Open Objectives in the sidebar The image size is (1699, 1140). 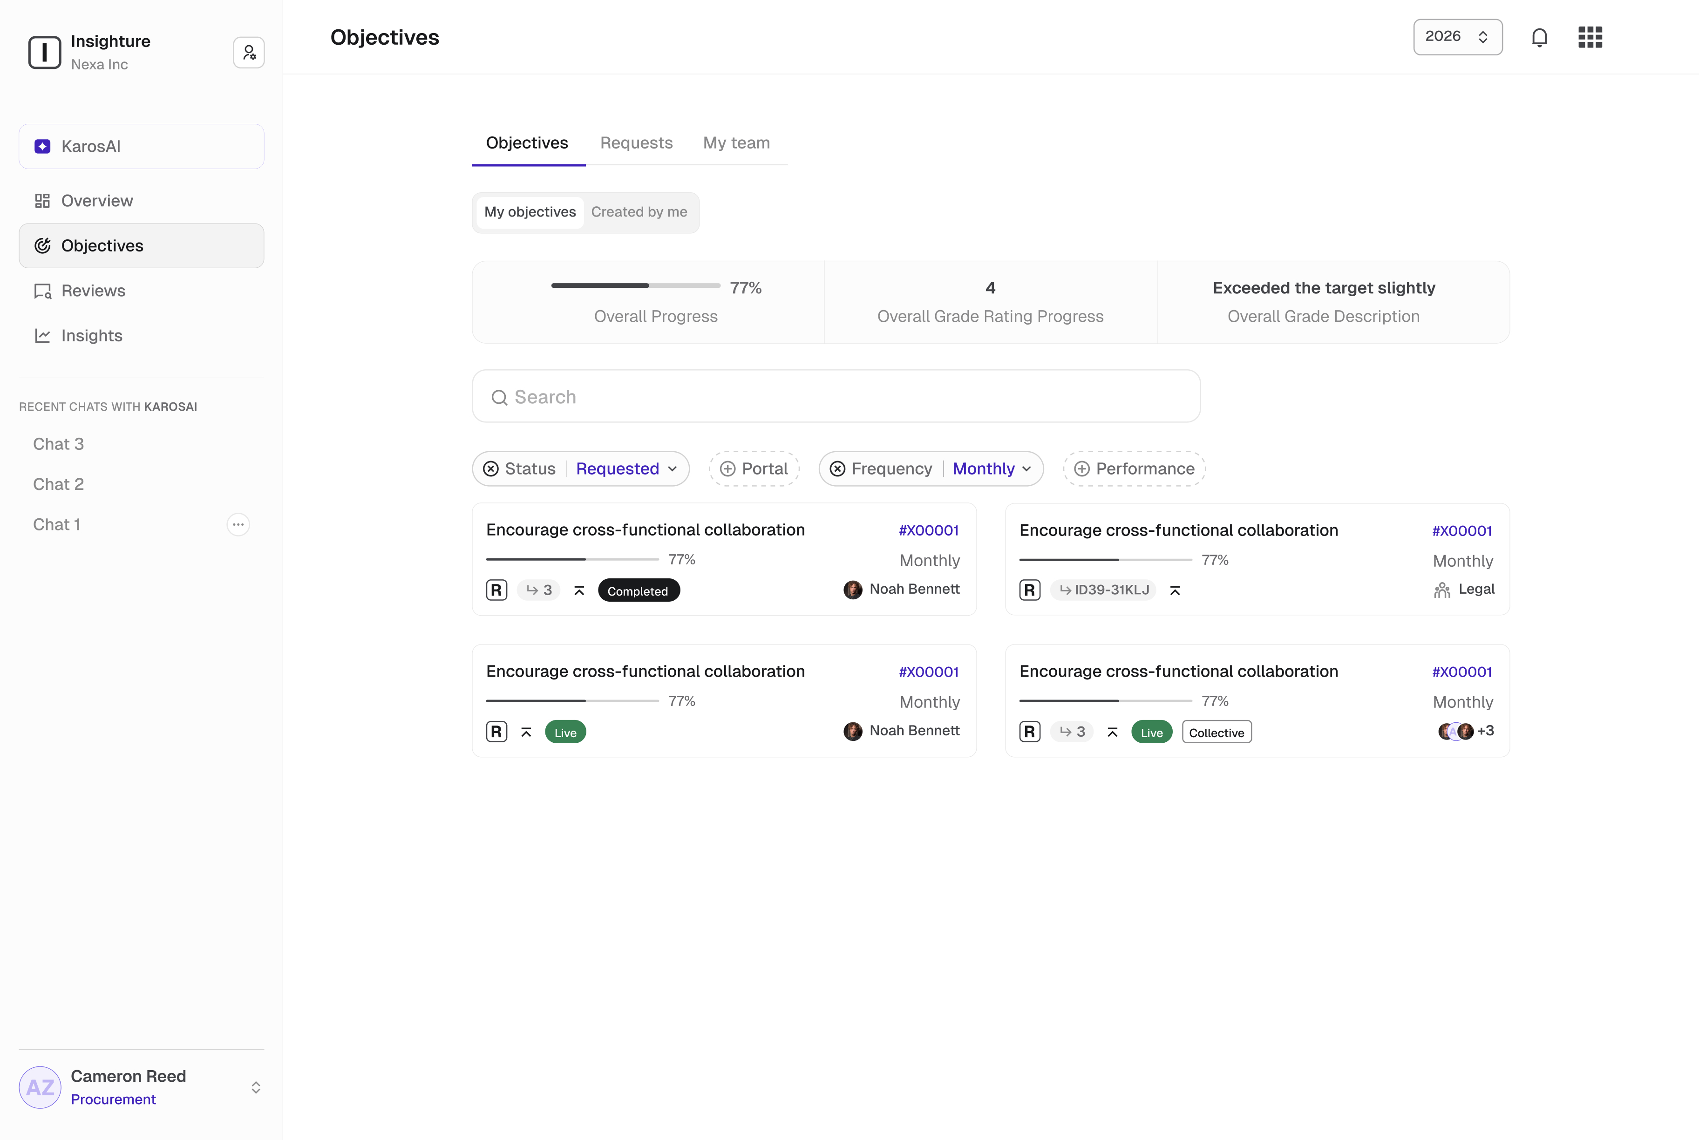tap(142, 246)
